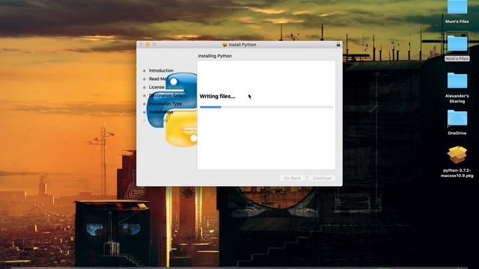The image size is (479, 269).
Task: Click the installation progress bar
Action: [x=266, y=107]
